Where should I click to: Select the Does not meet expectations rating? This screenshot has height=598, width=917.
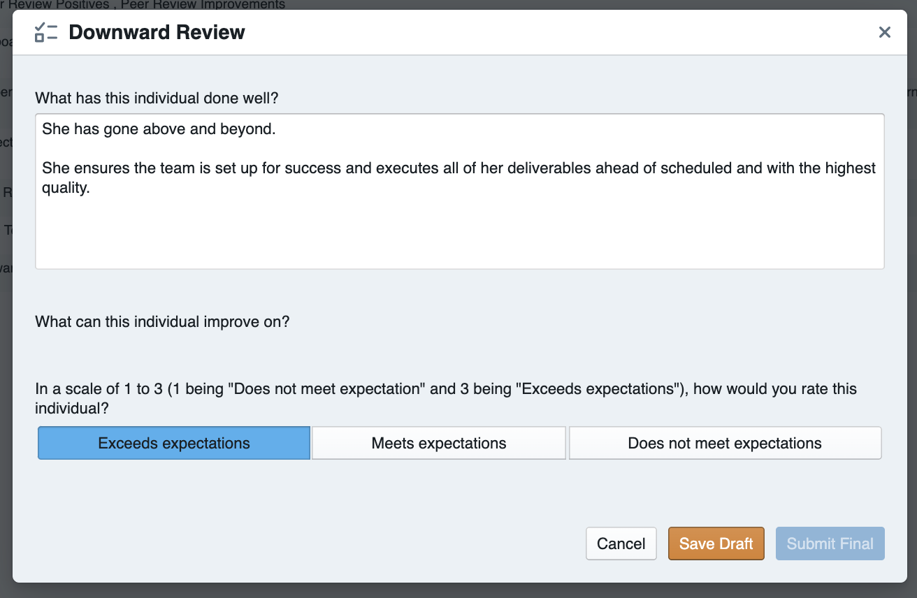point(725,443)
